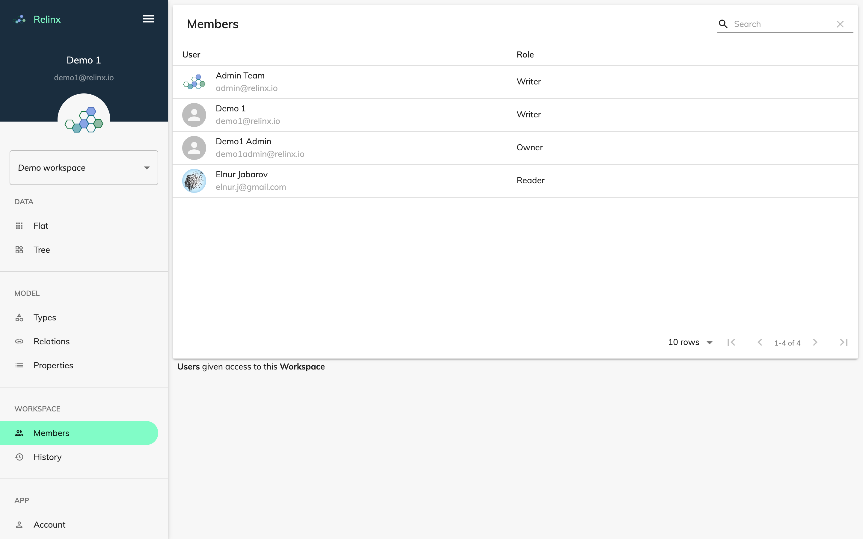
Task: Click the History clock icon
Action: 19,457
